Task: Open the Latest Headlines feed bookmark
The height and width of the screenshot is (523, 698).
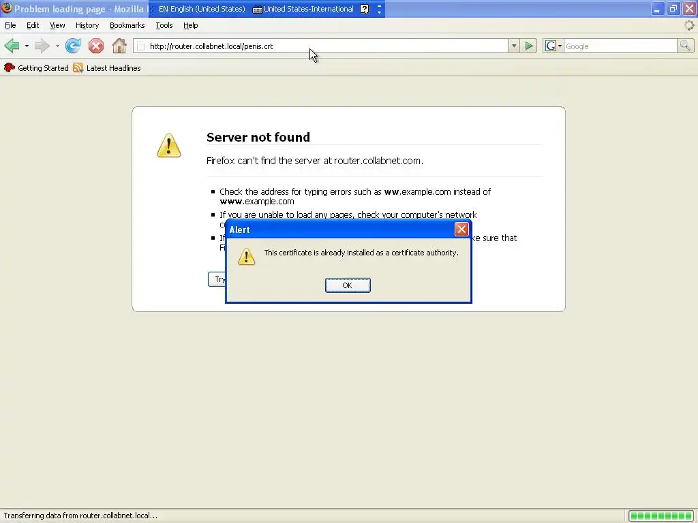Action: 107,68
